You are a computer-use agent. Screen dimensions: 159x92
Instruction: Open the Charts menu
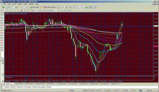click(x=20, y=4)
